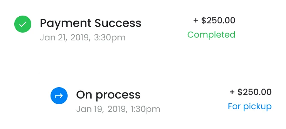The height and width of the screenshot is (129, 286).
Task: Click the plus sign before the Completed amount
Action: [196, 20]
